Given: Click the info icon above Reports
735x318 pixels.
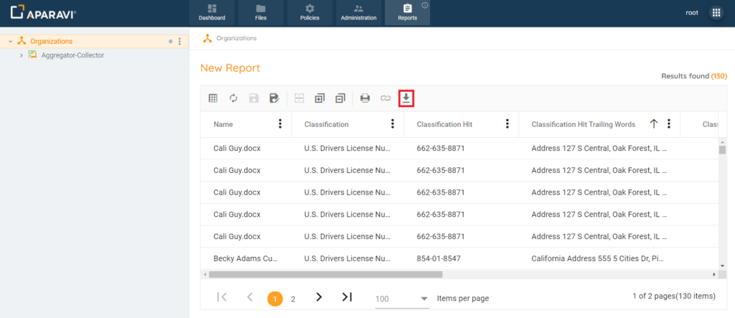Looking at the screenshot, I should (425, 5).
